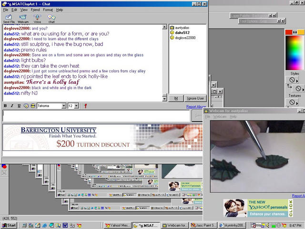Click the Barrington University ad banner
Viewport: 305px width, 229px height.
(102, 137)
